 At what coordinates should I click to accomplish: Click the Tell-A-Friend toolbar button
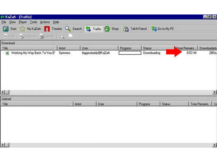[135, 29]
